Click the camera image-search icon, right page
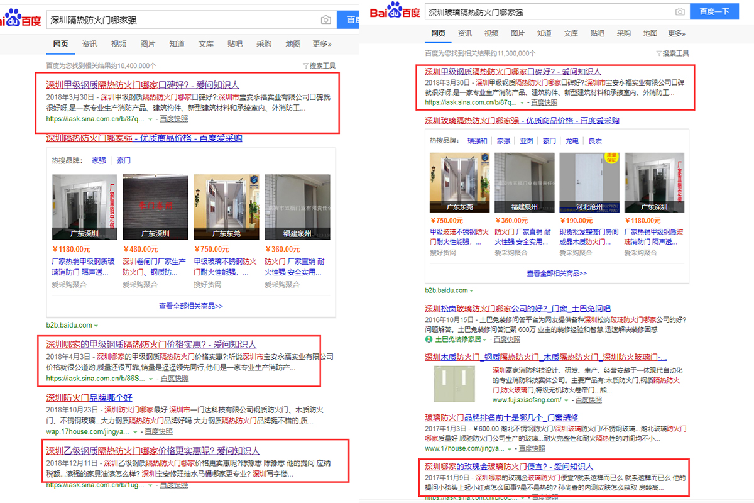 coord(680,12)
